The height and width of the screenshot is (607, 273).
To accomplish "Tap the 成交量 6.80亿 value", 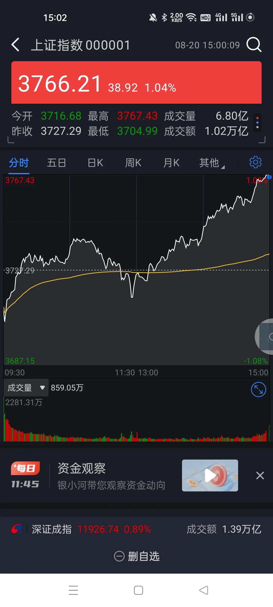I will point(232,116).
